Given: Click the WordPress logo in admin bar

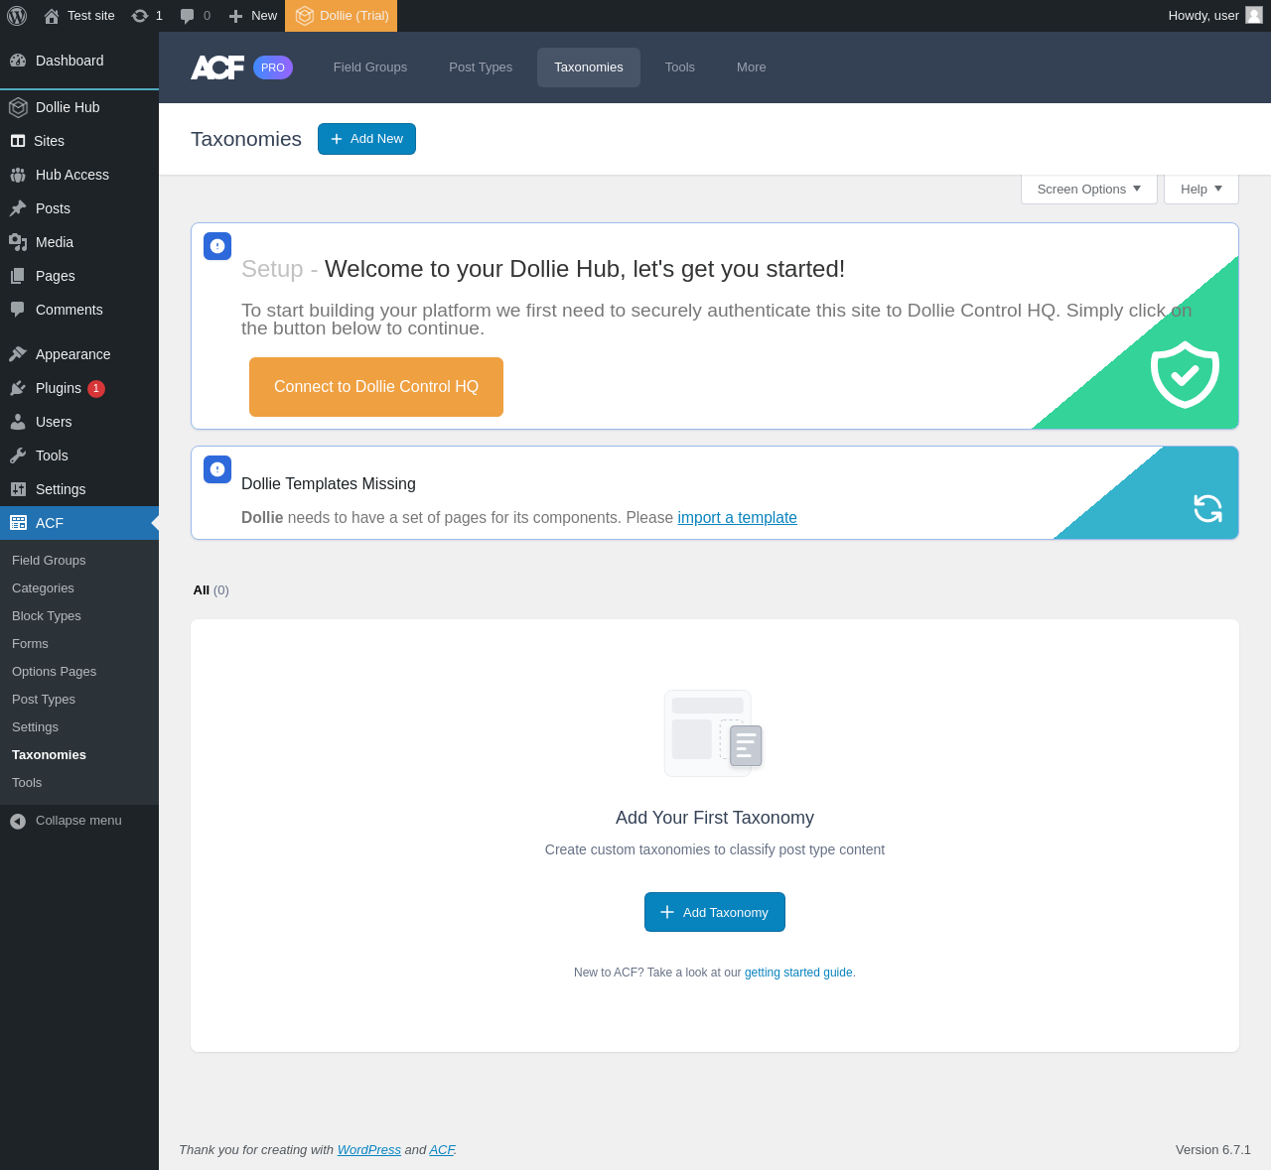Looking at the screenshot, I should (x=17, y=16).
